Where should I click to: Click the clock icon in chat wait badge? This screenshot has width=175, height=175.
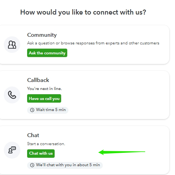click(32, 165)
